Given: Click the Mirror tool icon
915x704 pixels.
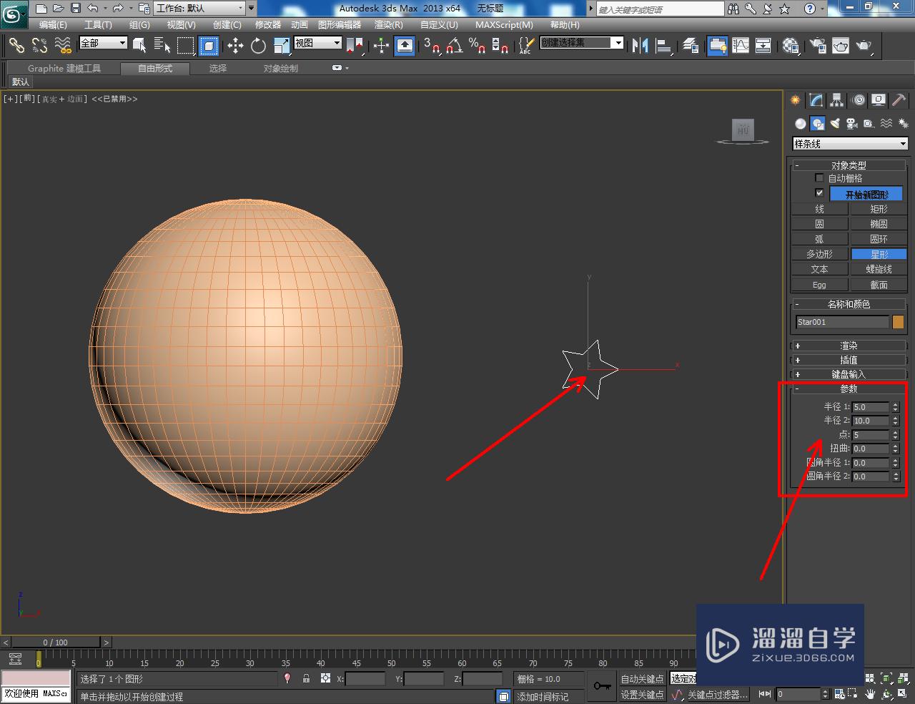Looking at the screenshot, I should tap(640, 46).
